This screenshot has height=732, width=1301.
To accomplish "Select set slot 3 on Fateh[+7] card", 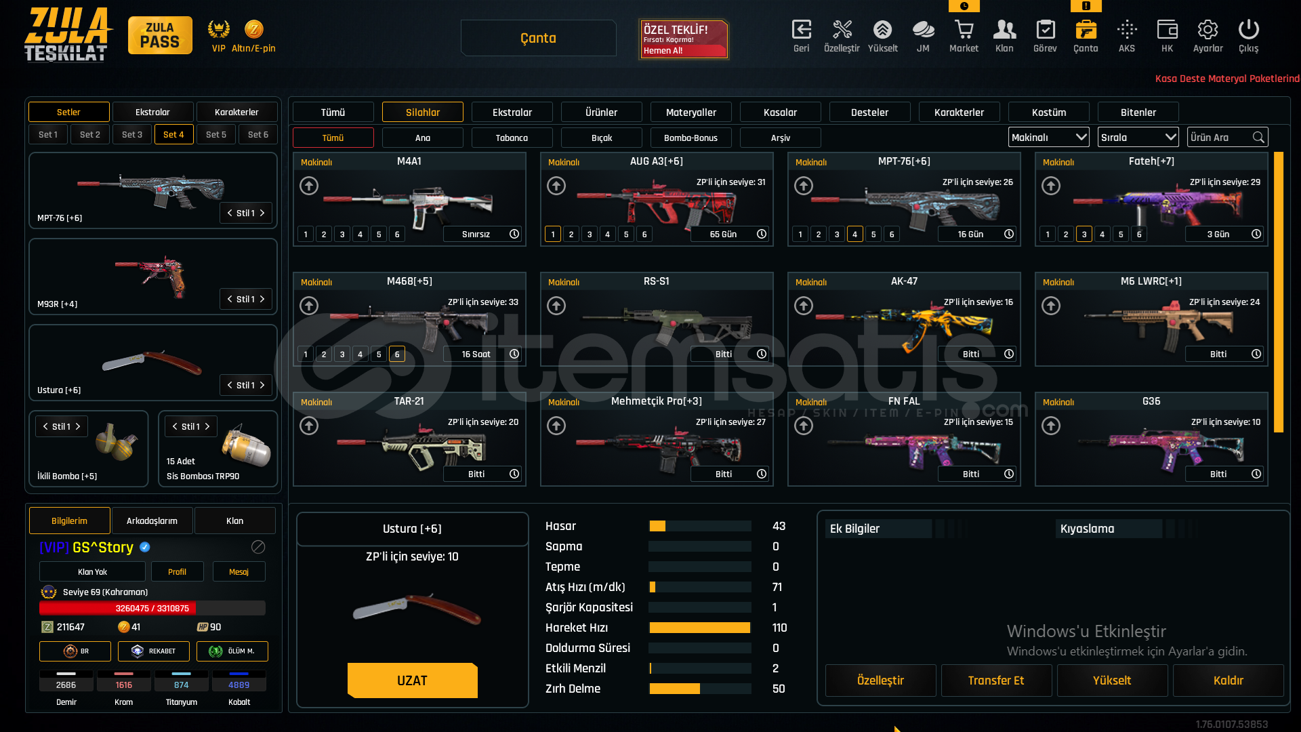I will pyautogui.click(x=1084, y=235).
